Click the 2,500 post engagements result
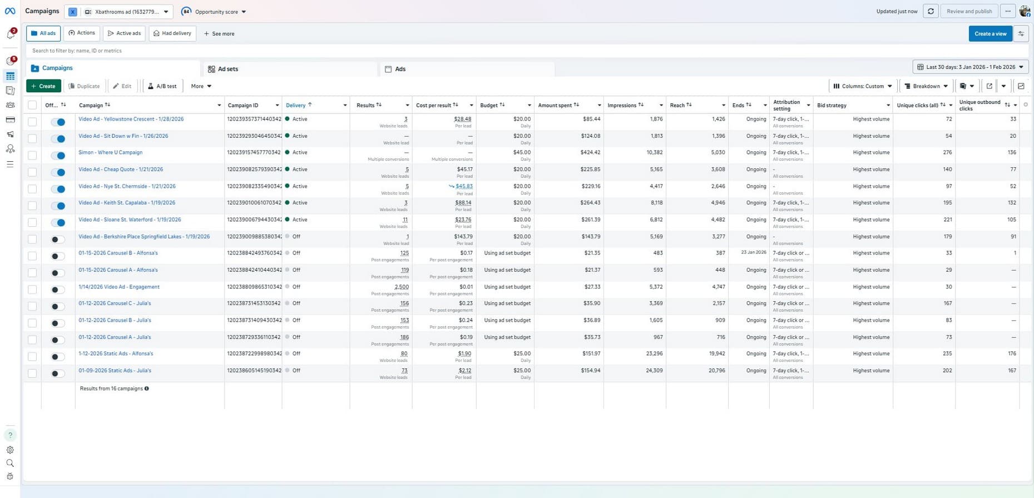 tap(402, 287)
